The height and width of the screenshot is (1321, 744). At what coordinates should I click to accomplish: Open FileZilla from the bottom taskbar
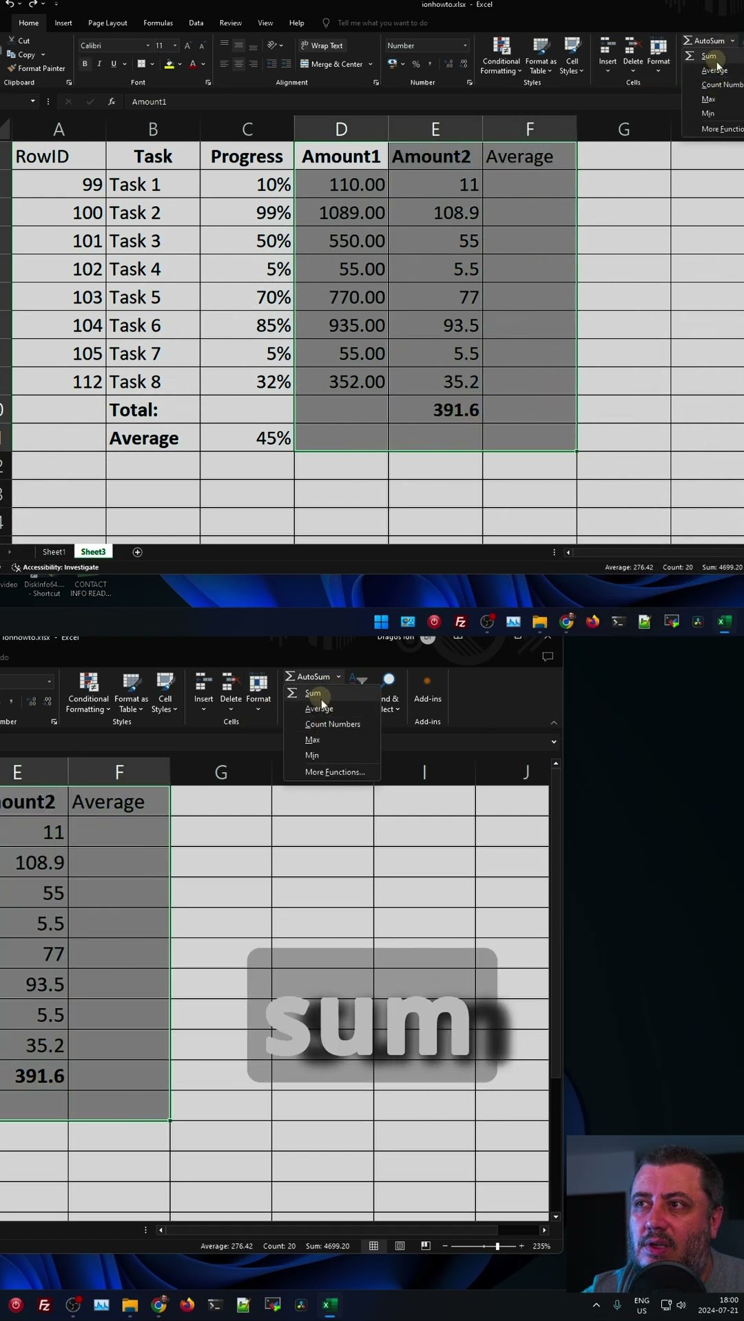(x=44, y=1304)
